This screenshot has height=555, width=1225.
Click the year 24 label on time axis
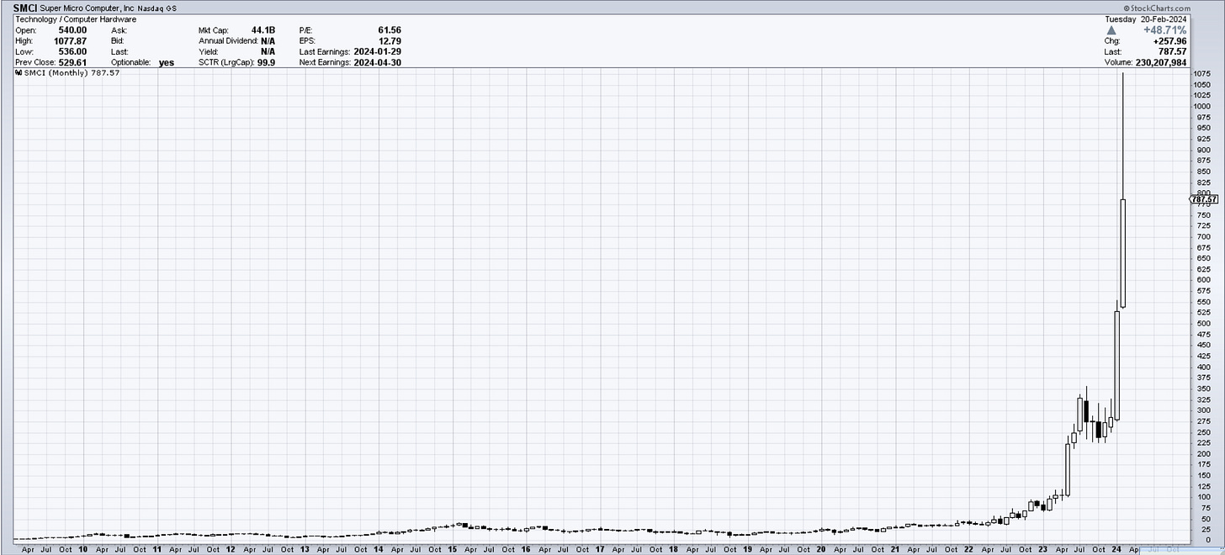click(x=1116, y=548)
